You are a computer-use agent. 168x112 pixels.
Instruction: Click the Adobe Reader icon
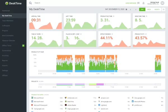pyautogui.click(x=66, y=105)
